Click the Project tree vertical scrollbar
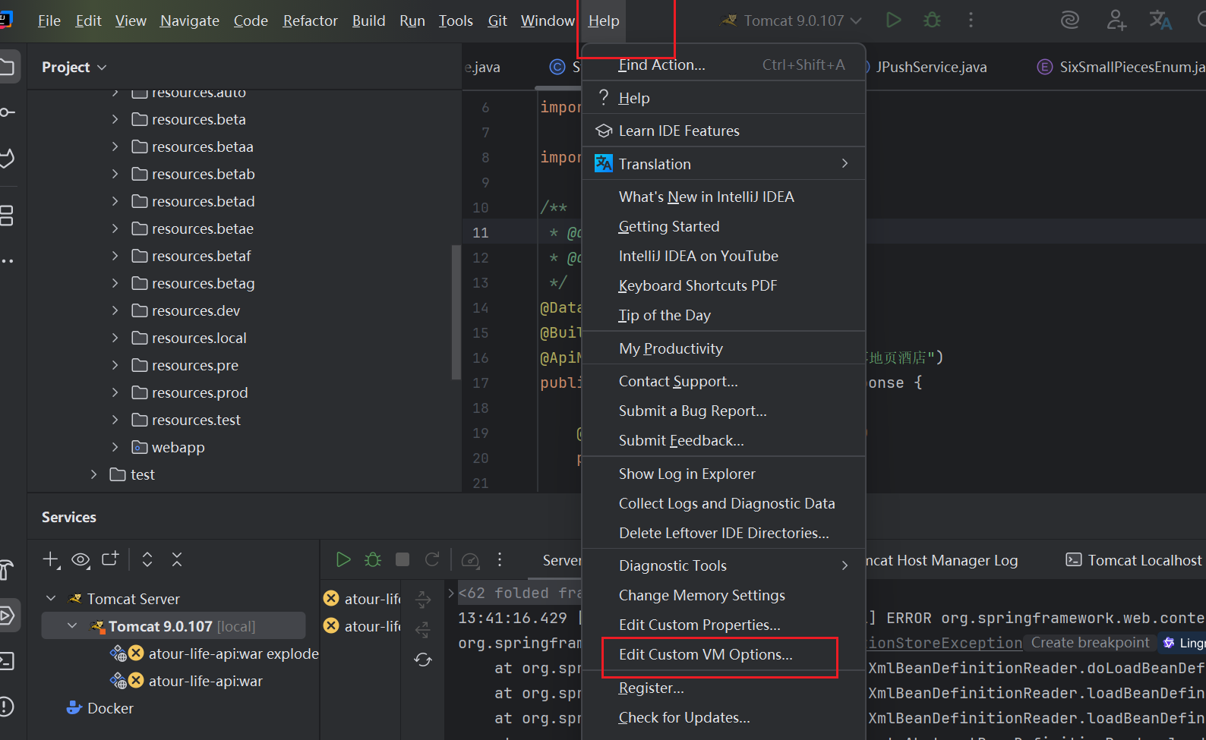1206x740 pixels. (456, 311)
